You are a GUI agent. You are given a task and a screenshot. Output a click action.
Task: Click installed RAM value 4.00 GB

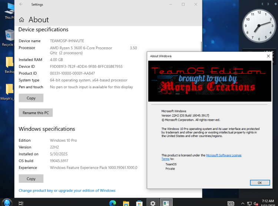click(56, 60)
